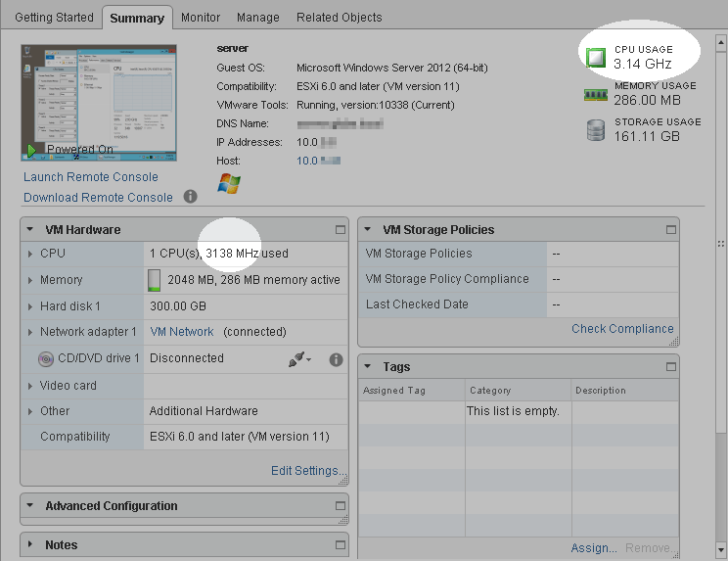The width and height of the screenshot is (728, 561).
Task: Maximize the Tags panel
Action: pos(671,367)
